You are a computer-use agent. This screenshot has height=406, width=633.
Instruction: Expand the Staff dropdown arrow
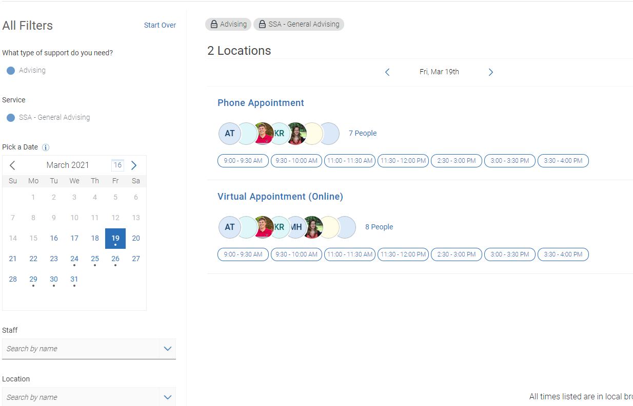tap(167, 349)
